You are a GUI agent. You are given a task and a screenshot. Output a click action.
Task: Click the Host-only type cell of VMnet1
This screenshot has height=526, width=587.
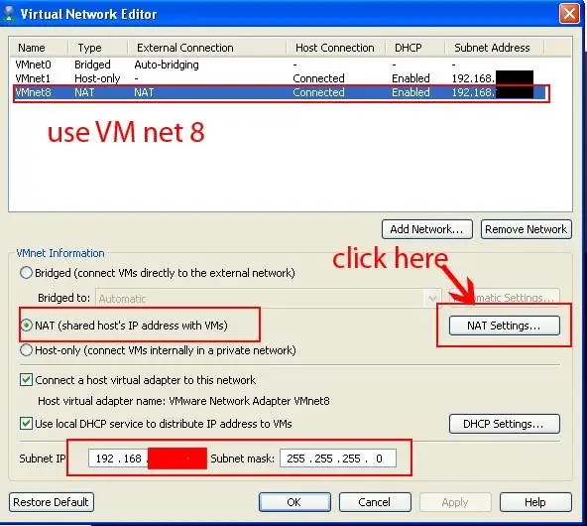point(97,78)
